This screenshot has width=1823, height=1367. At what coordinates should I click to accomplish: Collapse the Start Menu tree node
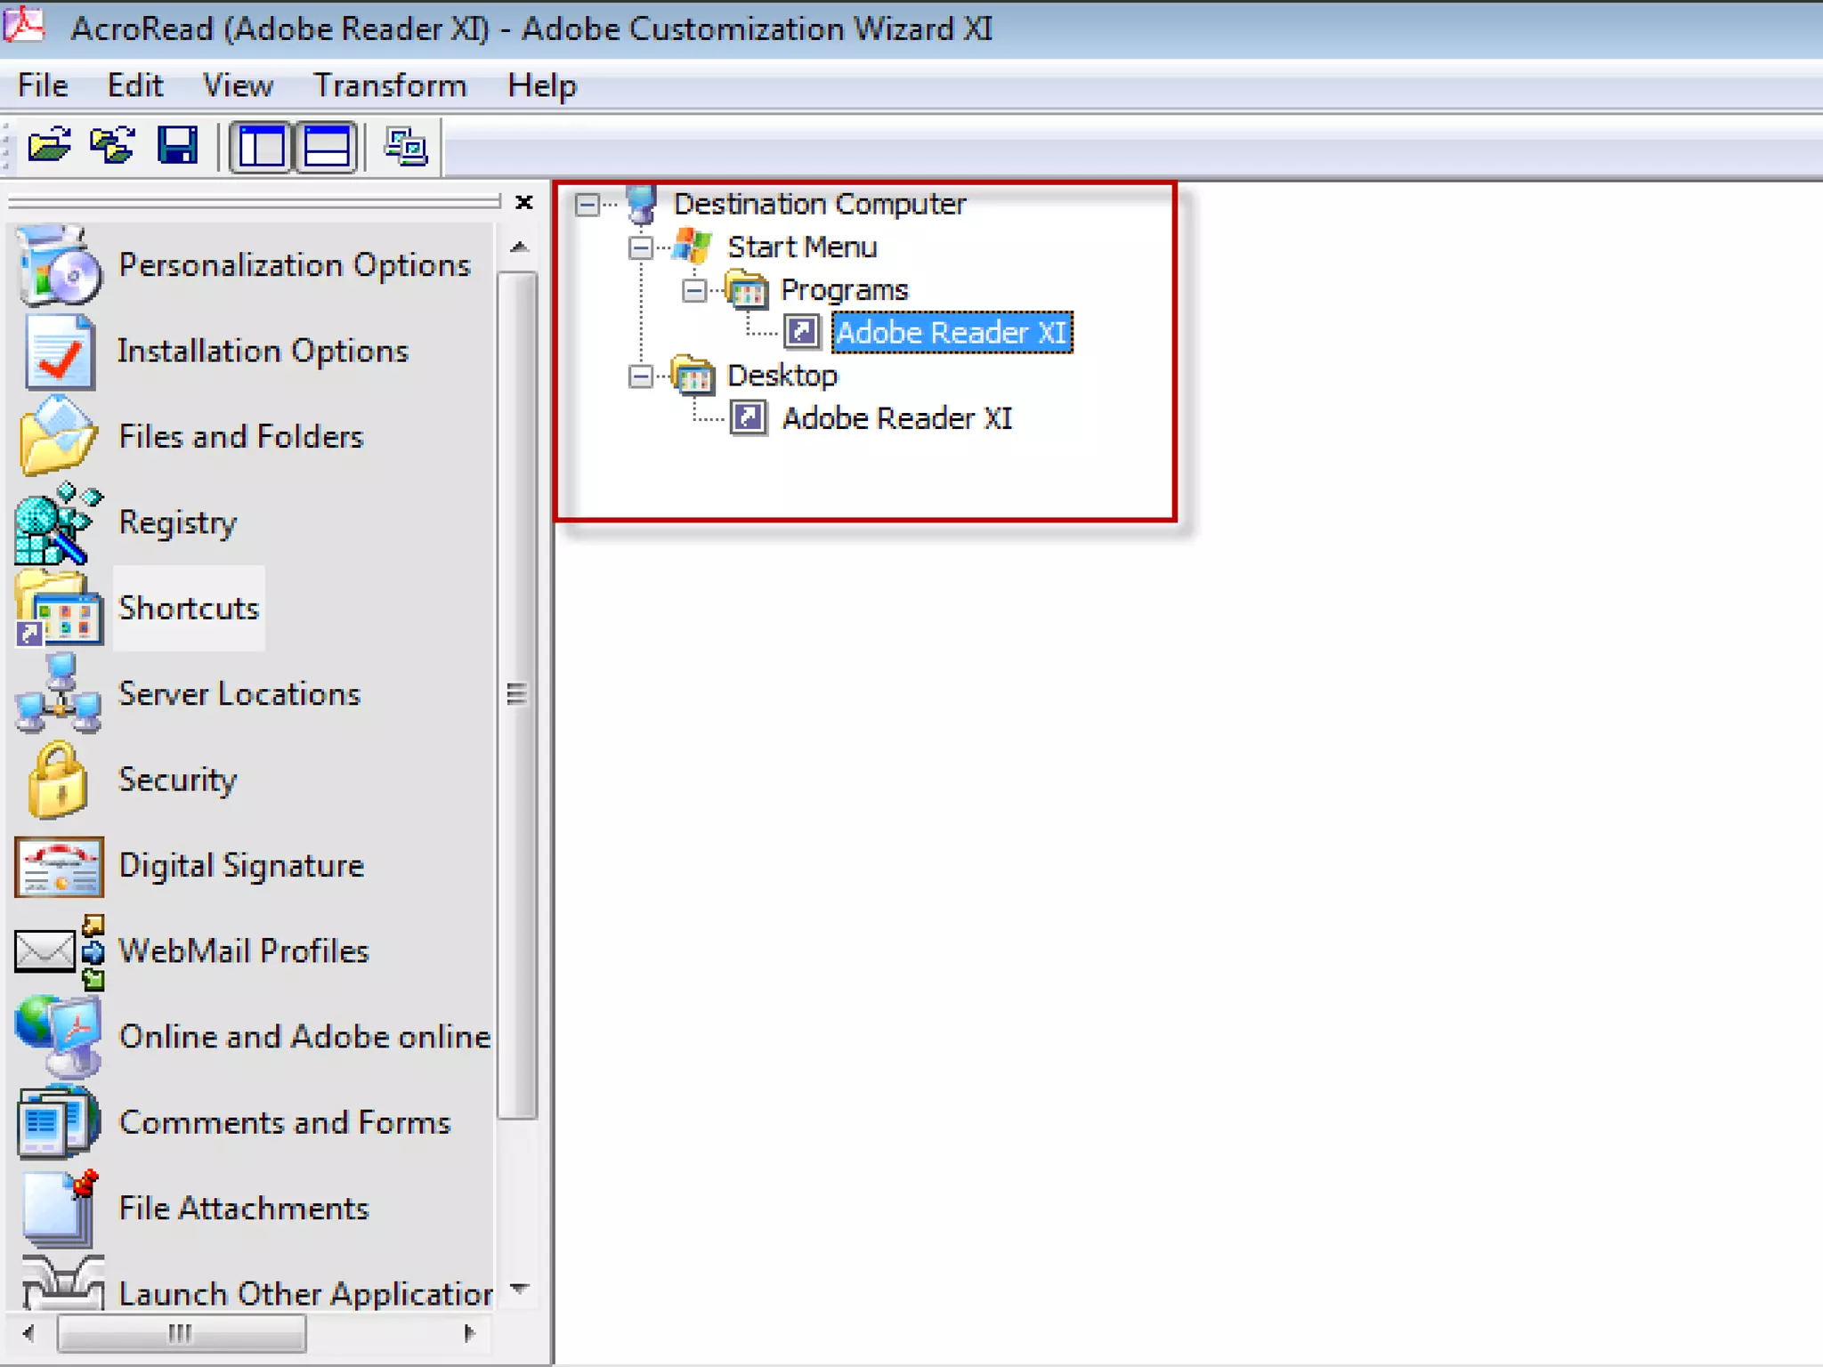tap(640, 247)
